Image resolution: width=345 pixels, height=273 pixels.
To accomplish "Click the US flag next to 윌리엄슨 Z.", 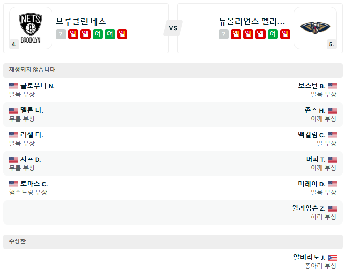I will tap(332, 209).
